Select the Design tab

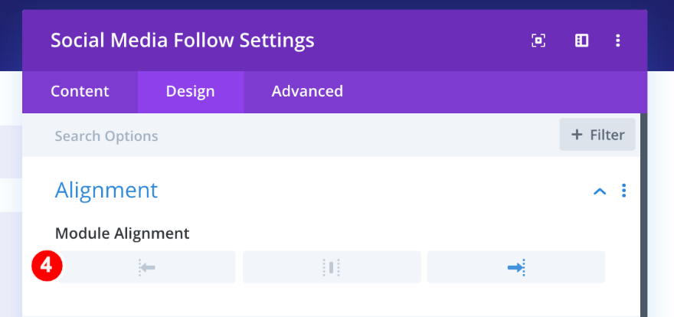(x=190, y=92)
